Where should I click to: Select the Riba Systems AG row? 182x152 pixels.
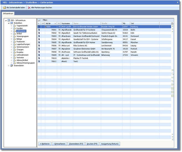[80, 45]
